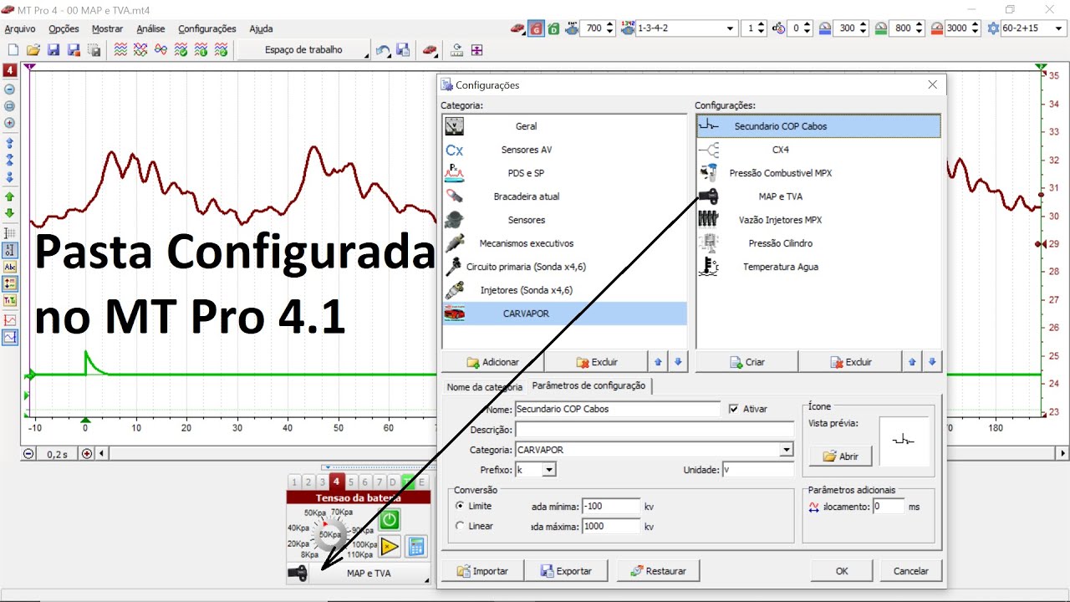Open a file with the folder icon
Screen dimensions: 1070x602
pyautogui.click(x=33, y=50)
